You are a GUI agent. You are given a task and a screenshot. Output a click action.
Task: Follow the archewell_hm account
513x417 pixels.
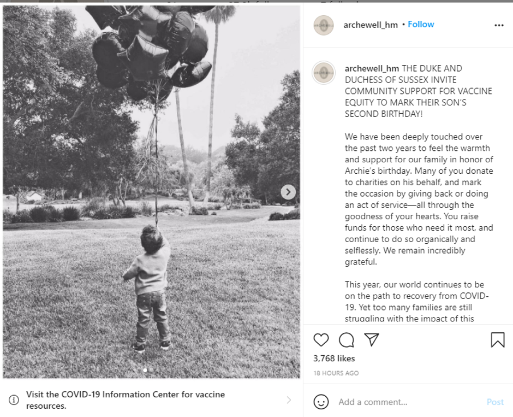point(421,25)
